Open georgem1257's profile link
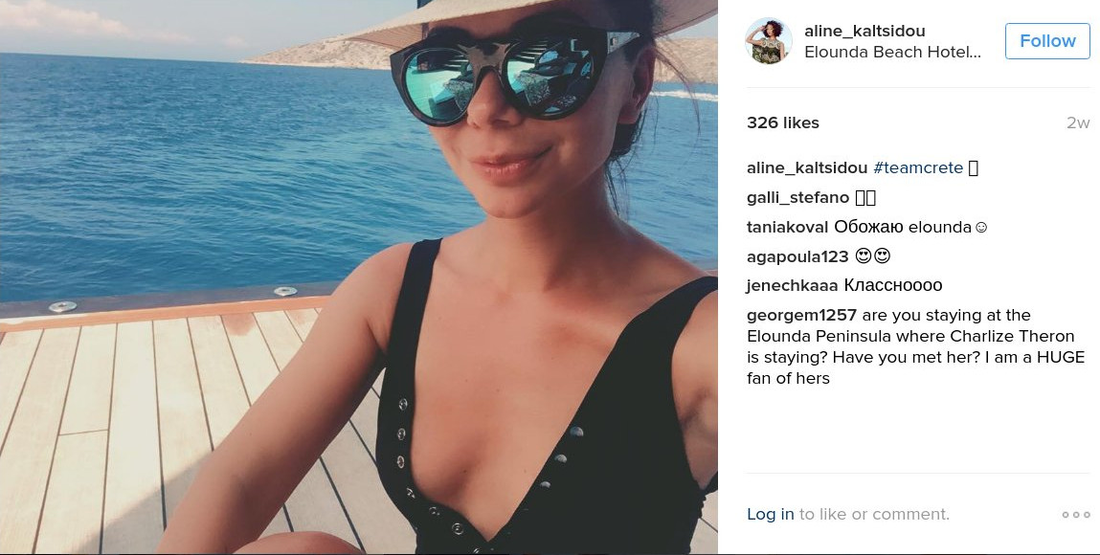 801,316
